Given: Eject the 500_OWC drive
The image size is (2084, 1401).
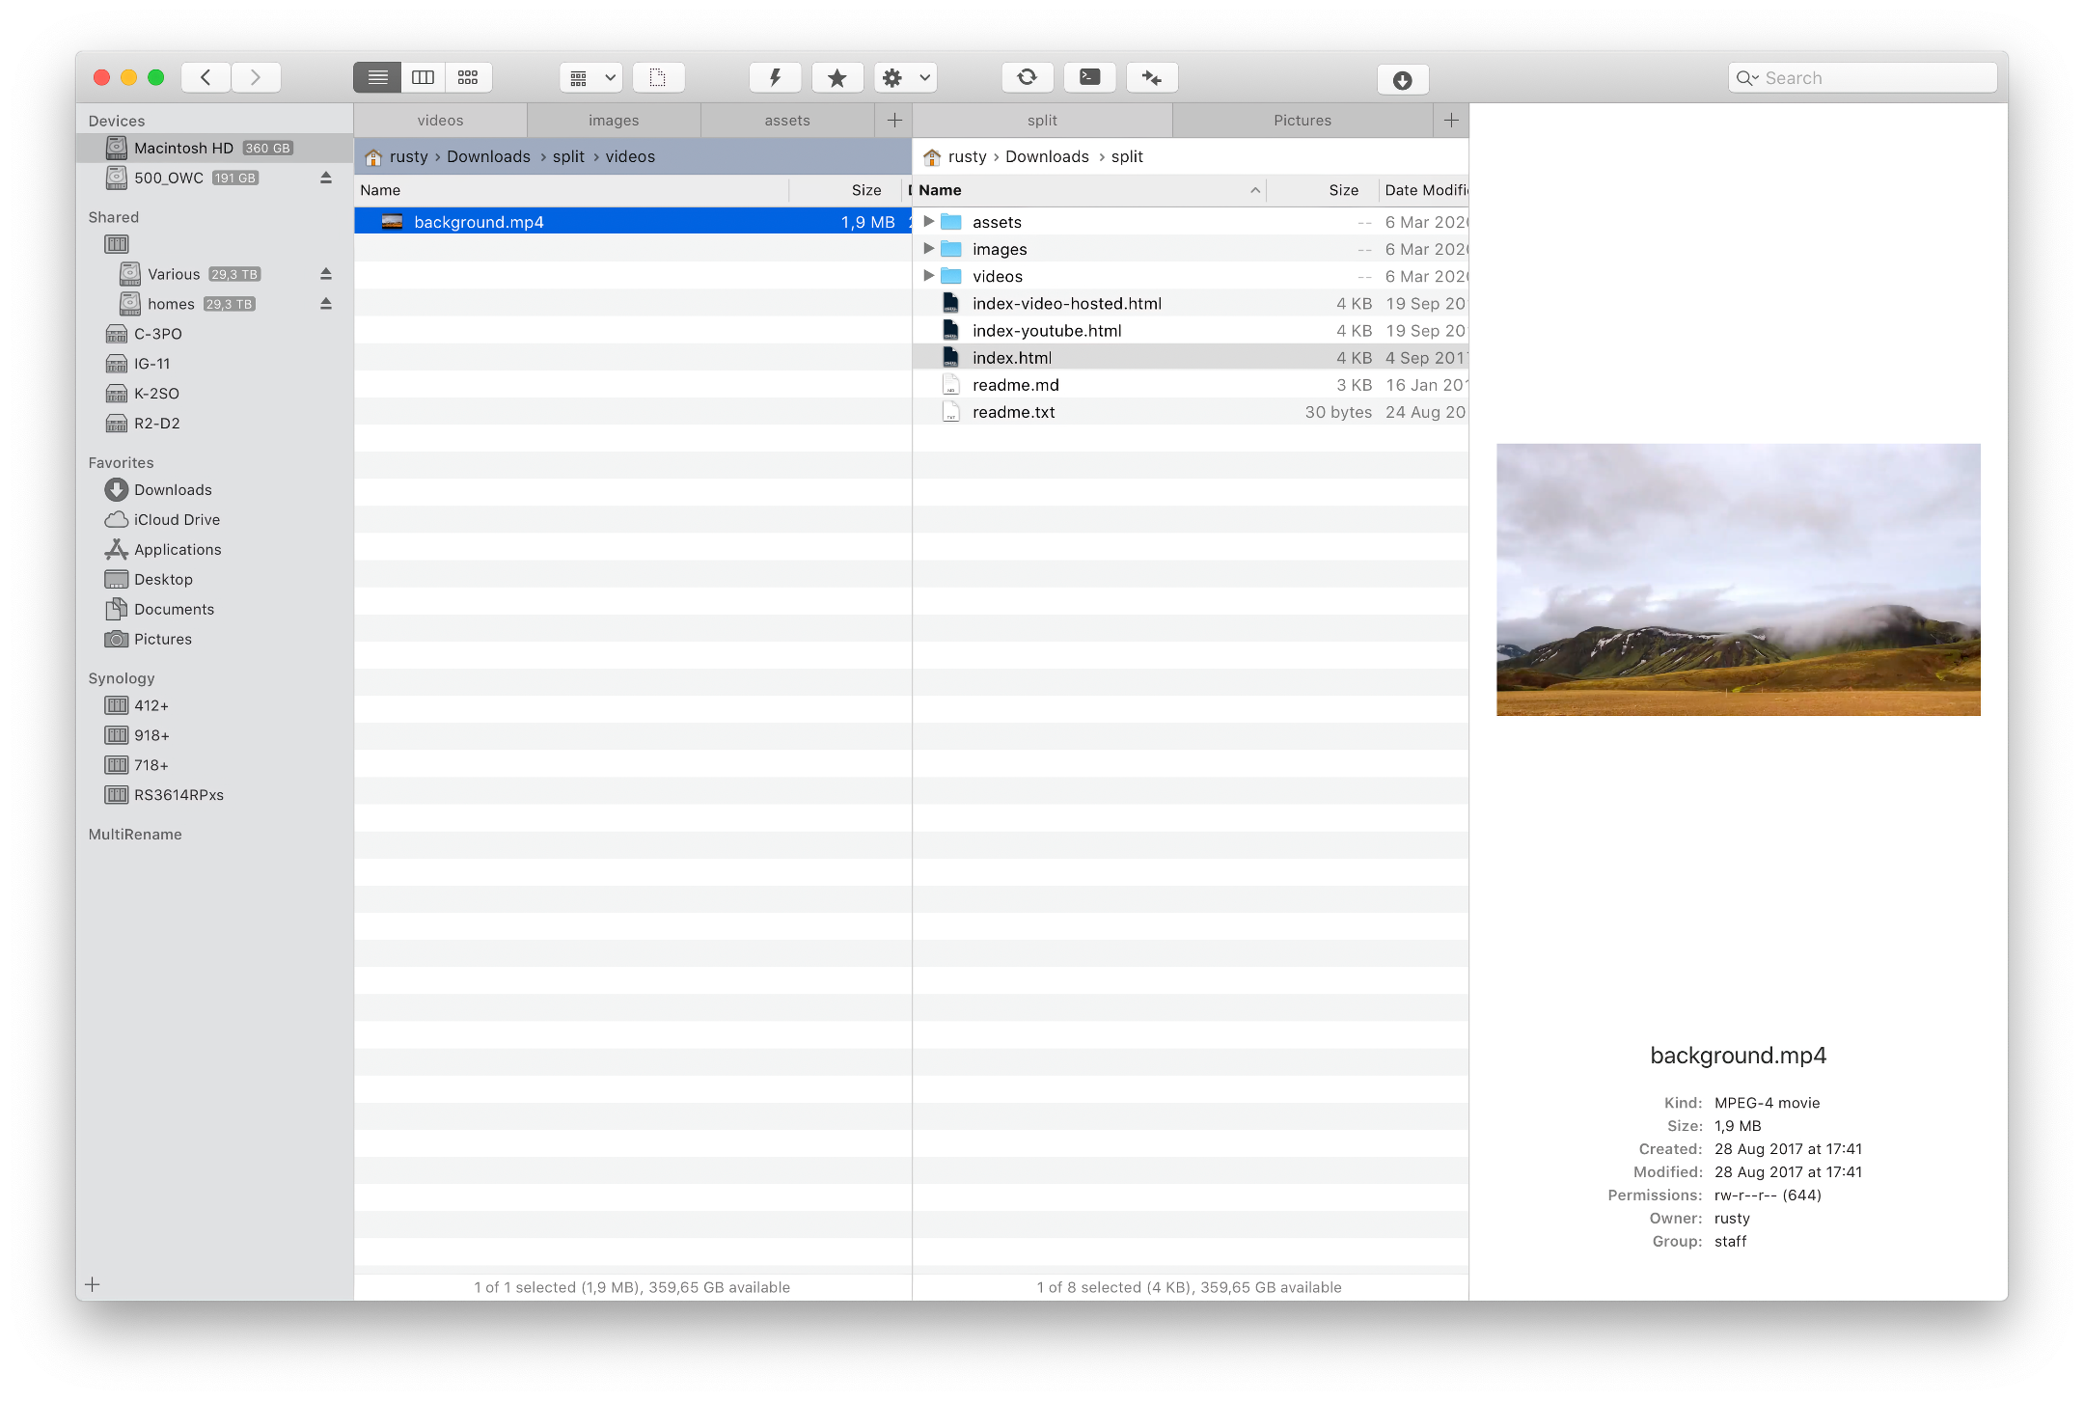Looking at the screenshot, I should 326,178.
